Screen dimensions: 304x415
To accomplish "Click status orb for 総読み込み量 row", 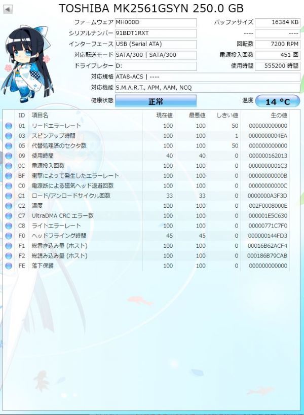I will point(9,256).
